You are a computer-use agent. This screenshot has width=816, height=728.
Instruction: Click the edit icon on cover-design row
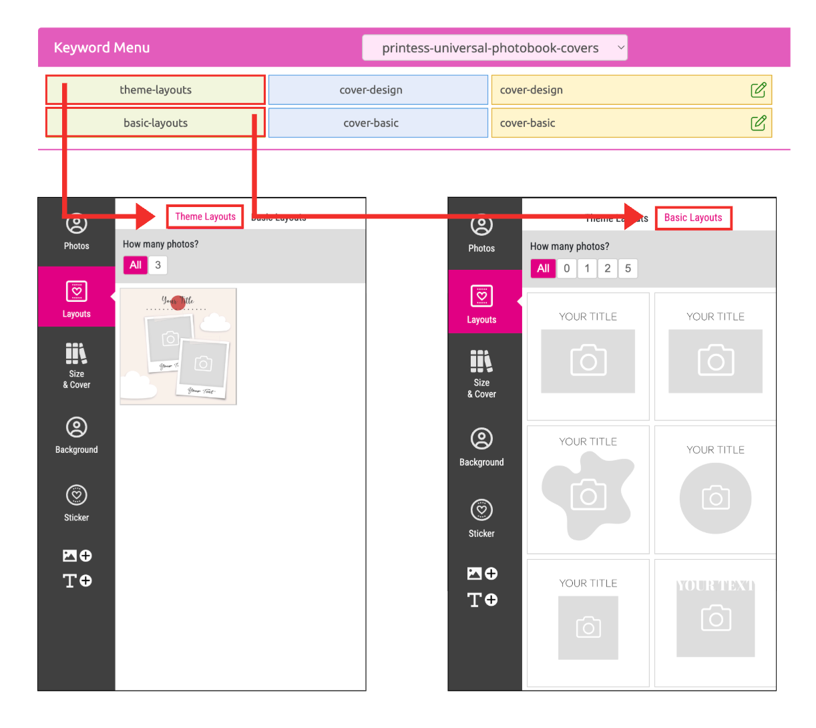click(758, 90)
